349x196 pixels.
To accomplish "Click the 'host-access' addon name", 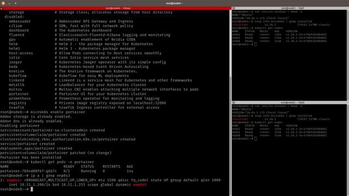I will click(21, 53).
